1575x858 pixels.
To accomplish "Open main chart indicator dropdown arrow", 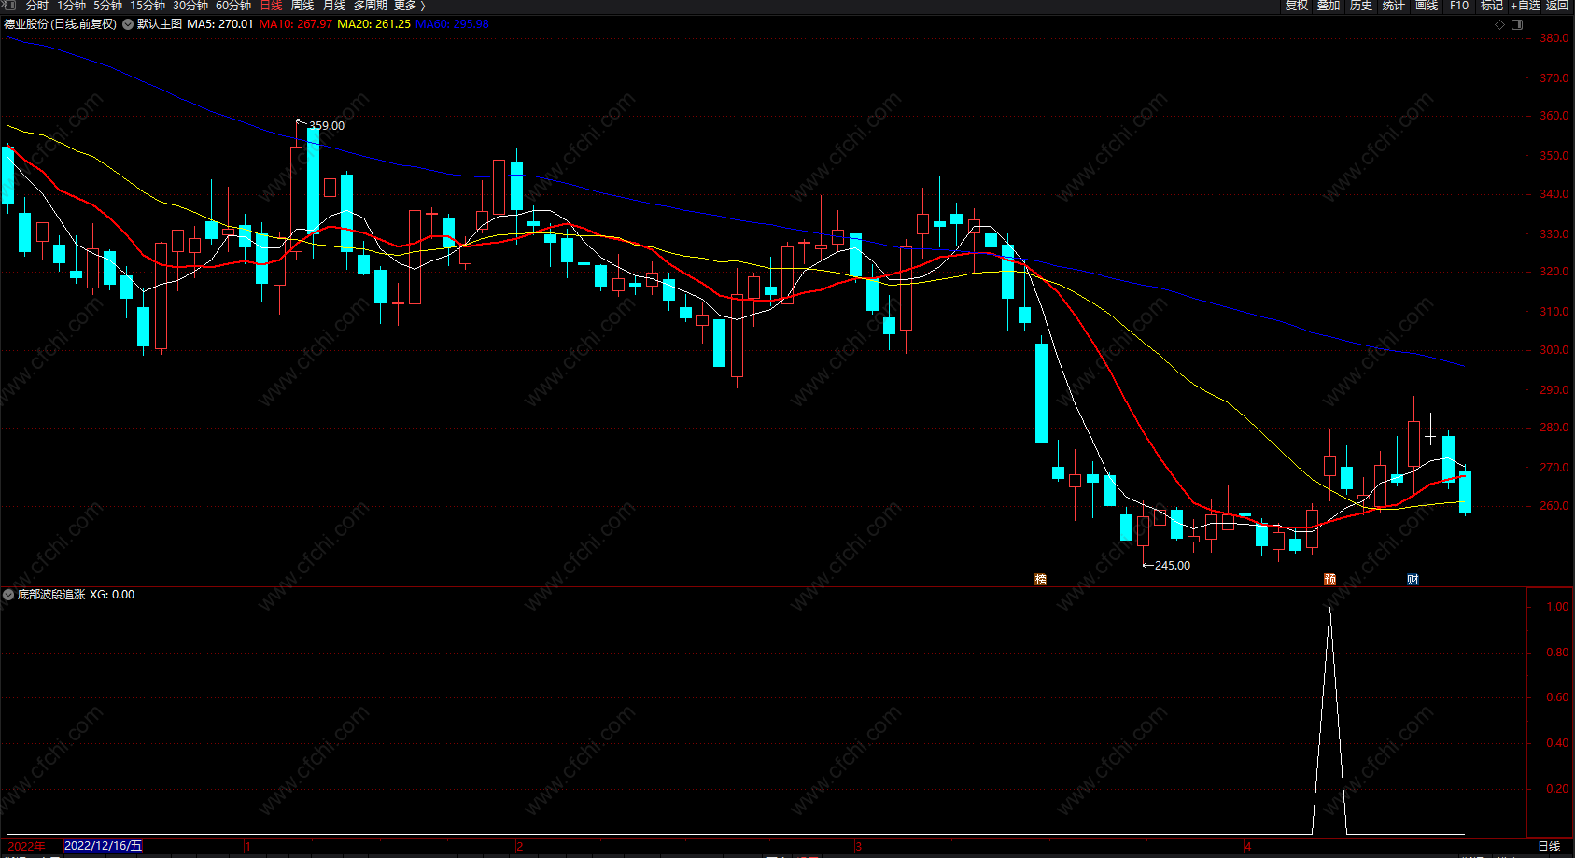I will point(128,24).
